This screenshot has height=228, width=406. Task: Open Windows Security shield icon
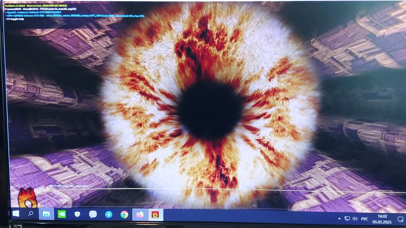click(x=77, y=214)
